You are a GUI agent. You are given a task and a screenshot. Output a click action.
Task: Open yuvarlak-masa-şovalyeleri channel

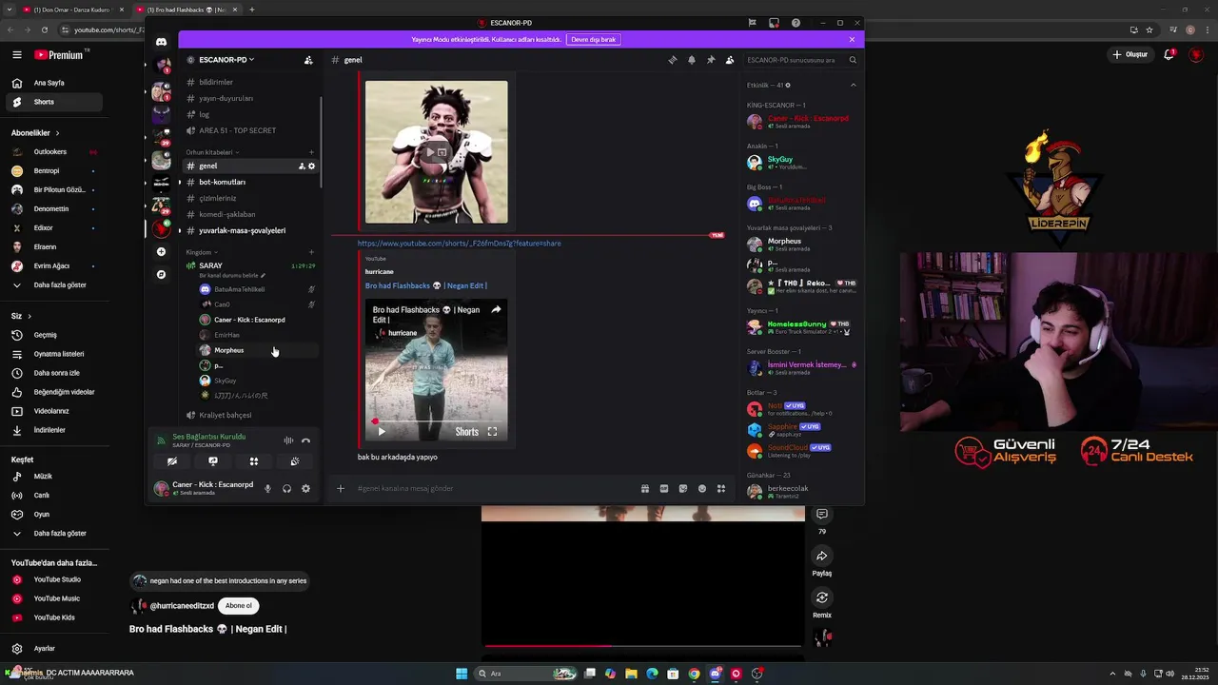tap(242, 231)
